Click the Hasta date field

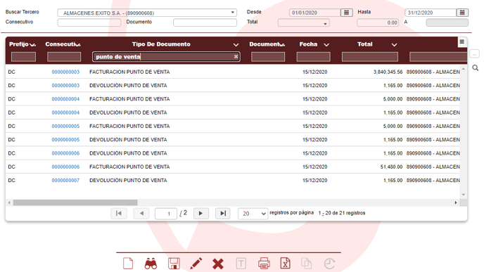click(431, 13)
